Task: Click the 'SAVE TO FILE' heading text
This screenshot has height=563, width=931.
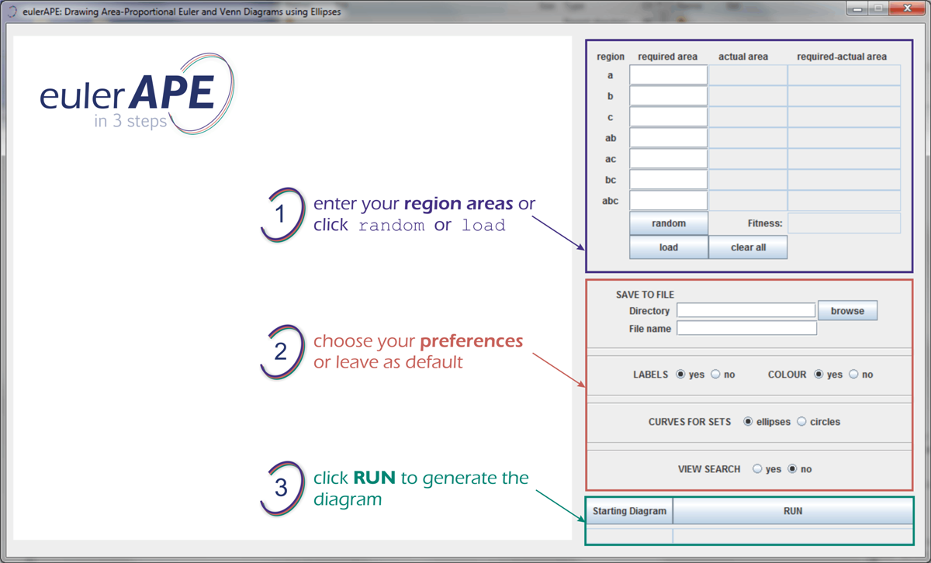Action: [645, 295]
